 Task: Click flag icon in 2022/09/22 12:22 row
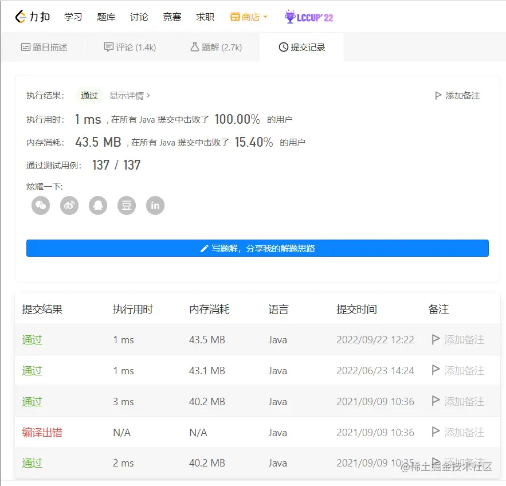(x=436, y=339)
